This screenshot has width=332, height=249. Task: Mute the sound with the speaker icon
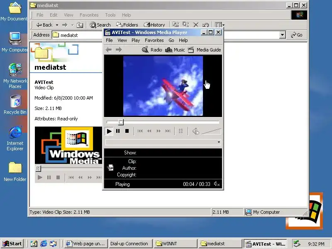pyautogui.click(x=195, y=131)
